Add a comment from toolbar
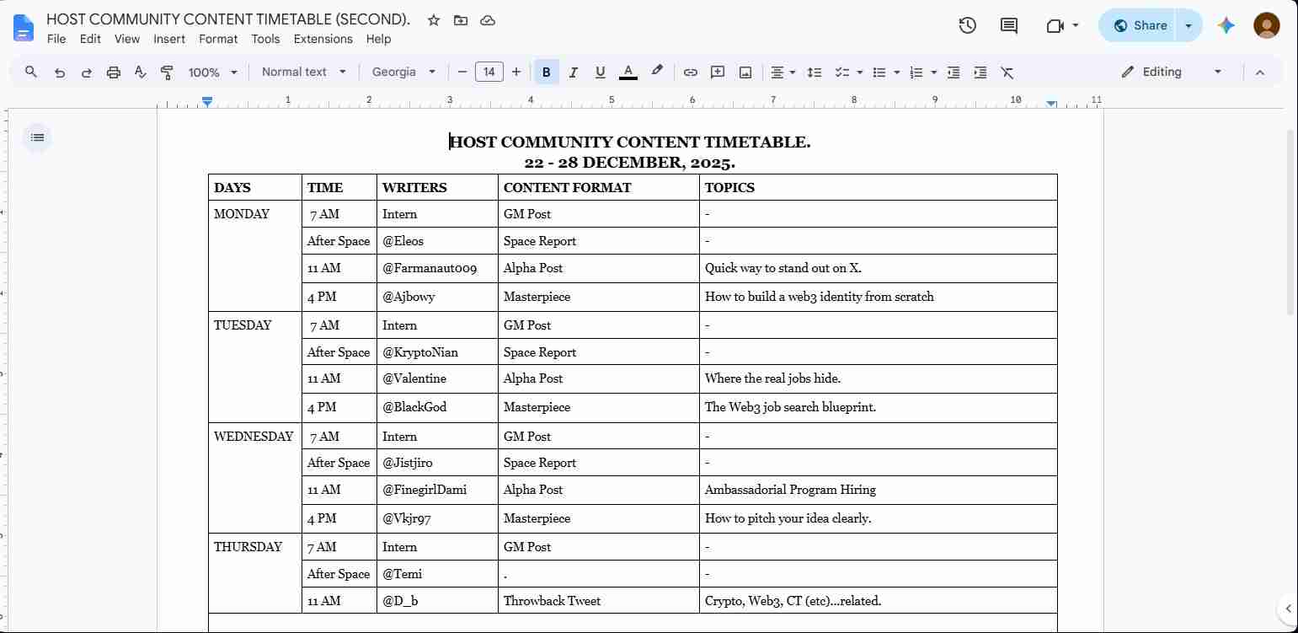1298x633 pixels. tap(718, 72)
